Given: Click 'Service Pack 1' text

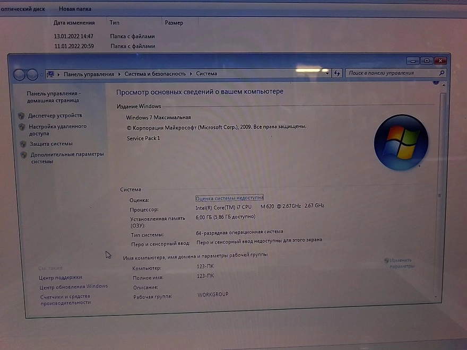Looking at the screenshot, I should [143, 138].
